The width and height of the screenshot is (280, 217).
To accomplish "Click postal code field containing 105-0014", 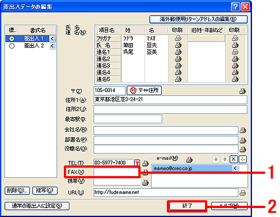I will [109, 90].
